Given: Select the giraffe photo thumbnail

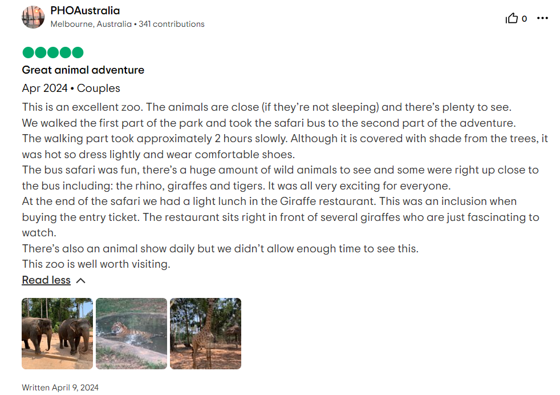Looking at the screenshot, I should (x=205, y=333).
